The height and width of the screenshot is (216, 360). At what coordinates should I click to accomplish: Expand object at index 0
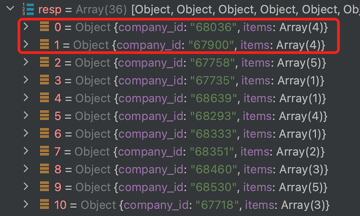26,27
